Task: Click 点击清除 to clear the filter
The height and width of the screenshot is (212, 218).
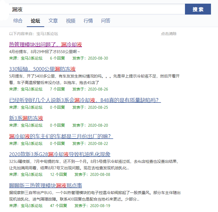Action: tap(169, 34)
